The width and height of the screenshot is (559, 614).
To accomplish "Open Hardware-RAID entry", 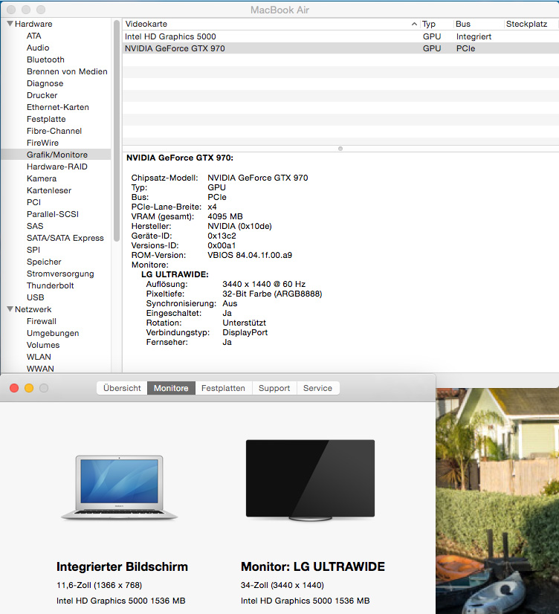I will pos(57,167).
